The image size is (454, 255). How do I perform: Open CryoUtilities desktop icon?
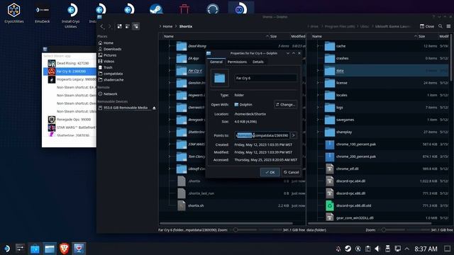[14, 13]
